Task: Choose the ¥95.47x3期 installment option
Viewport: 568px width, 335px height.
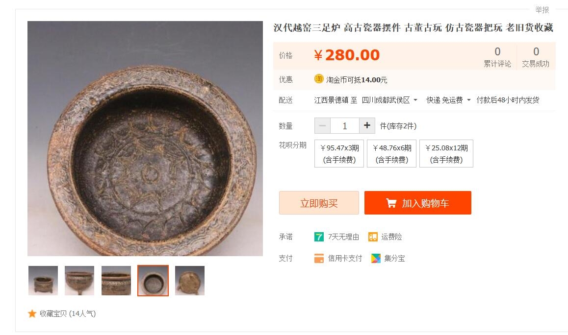Action: click(338, 153)
